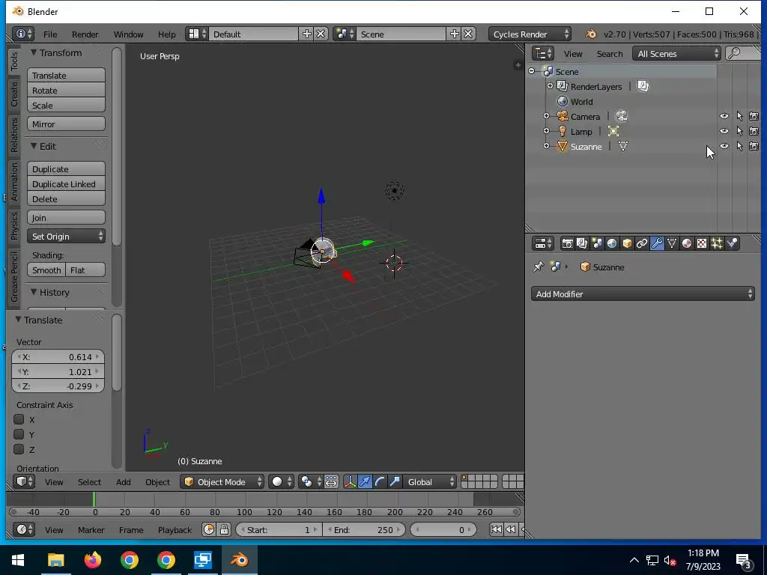
Task: Click the rotate manipulator arc icon
Action: [380, 481]
